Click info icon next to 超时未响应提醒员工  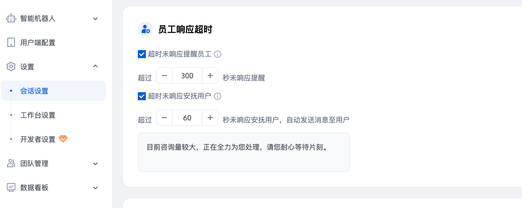[218, 54]
